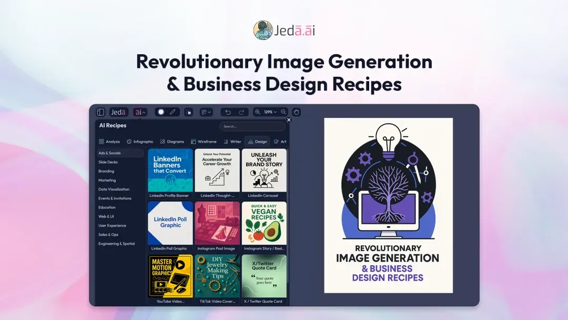Zoom in using the magnifier icon
Image resolution: width=568 pixels, height=320 pixels.
click(x=257, y=112)
